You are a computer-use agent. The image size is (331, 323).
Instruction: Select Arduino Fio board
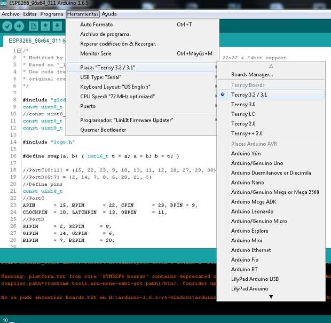click(271, 259)
